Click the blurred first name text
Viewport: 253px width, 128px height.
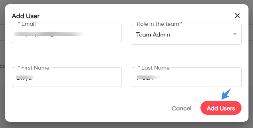pos(24,78)
